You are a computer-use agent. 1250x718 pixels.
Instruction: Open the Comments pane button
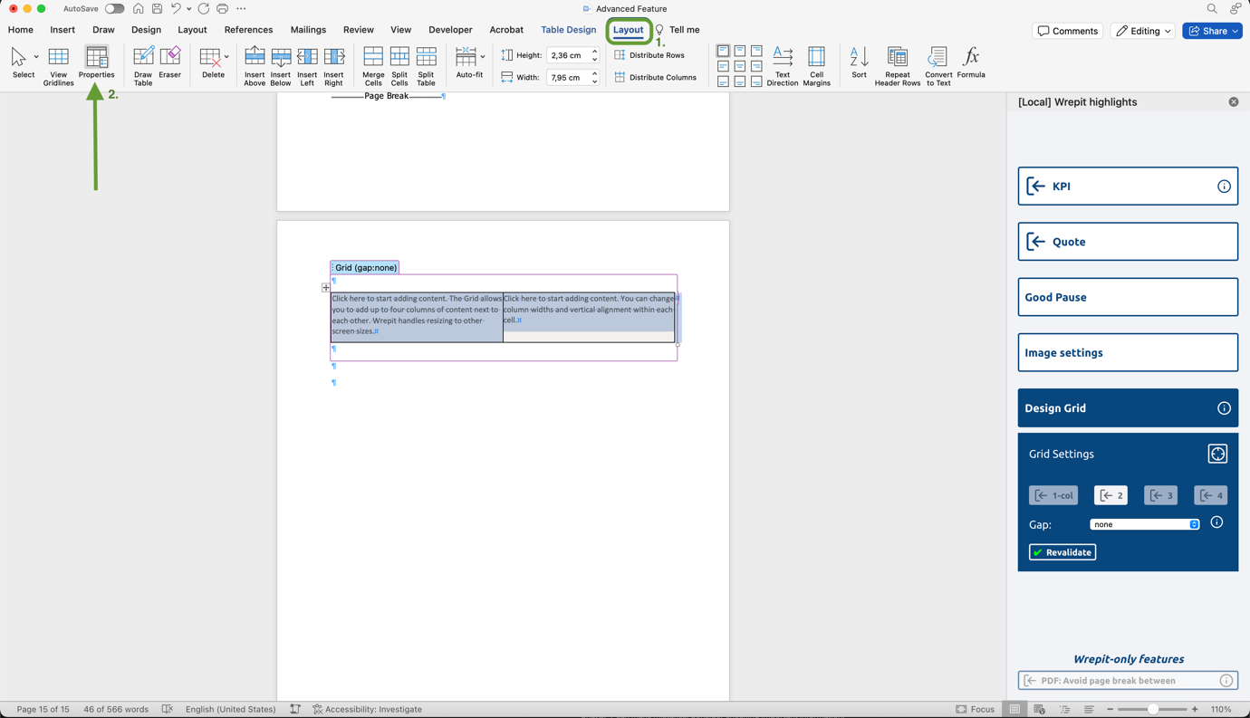(1068, 31)
